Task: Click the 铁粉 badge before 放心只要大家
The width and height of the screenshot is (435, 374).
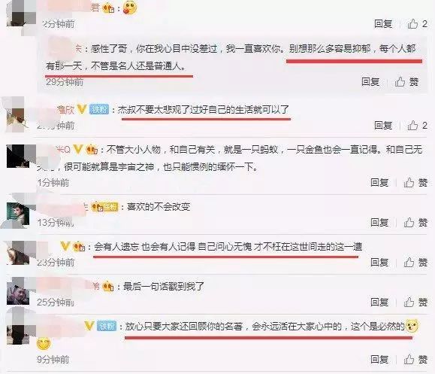Action: (107, 326)
